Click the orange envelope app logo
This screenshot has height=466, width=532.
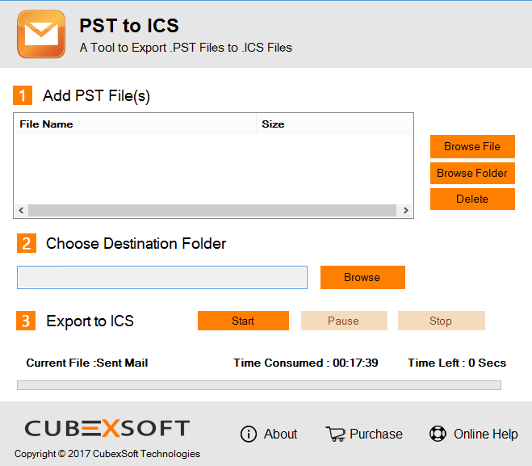coord(41,34)
